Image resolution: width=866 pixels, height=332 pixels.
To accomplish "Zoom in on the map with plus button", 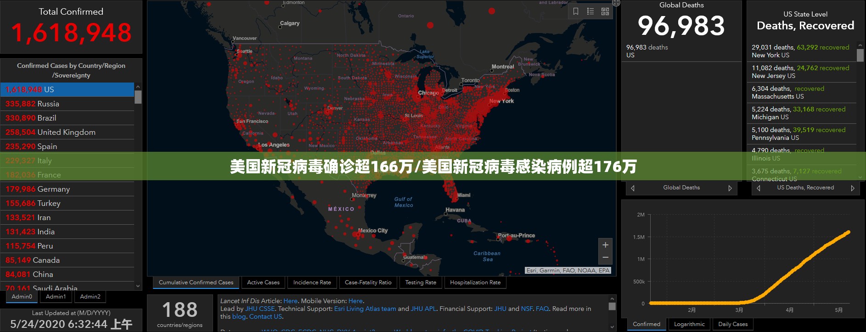I will click(605, 245).
